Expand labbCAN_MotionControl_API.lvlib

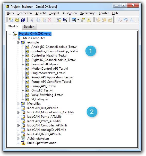click(x=18, y=112)
